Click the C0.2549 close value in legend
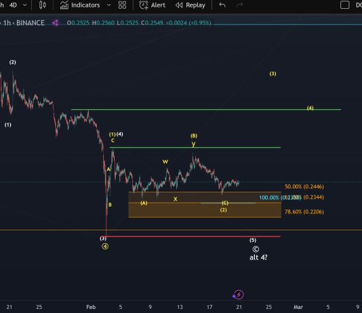 pyautogui.click(x=152, y=23)
